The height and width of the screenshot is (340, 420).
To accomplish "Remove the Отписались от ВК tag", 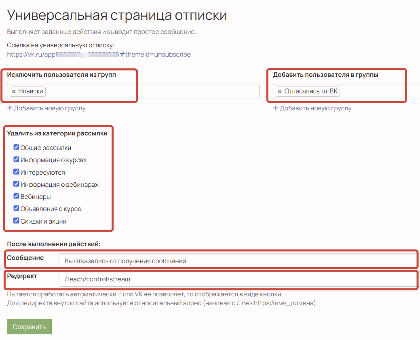I will click(x=280, y=91).
